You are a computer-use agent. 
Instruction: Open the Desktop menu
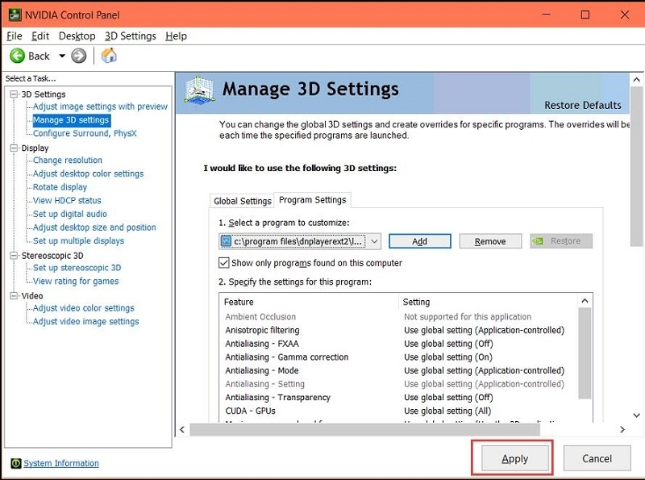pos(77,35)
